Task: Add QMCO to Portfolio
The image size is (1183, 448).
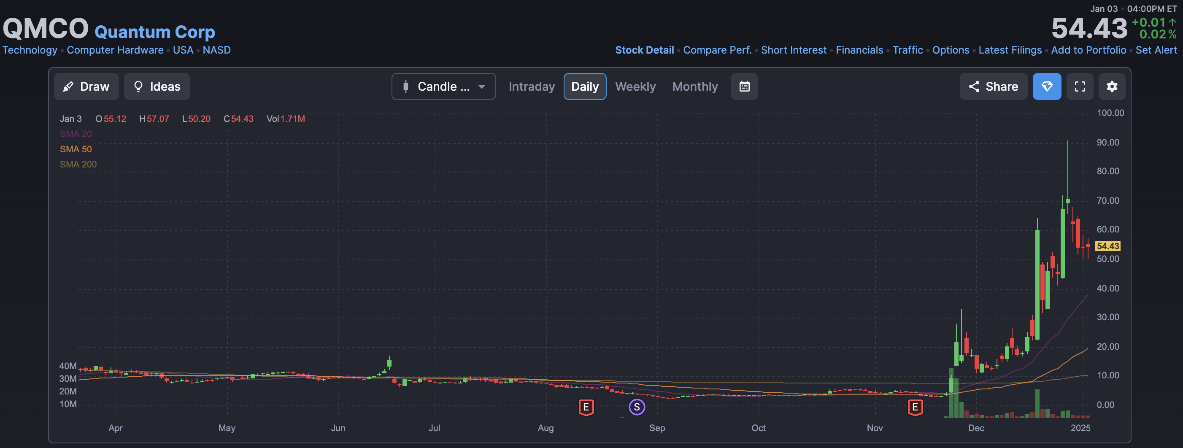Action: pos(1088,50)
